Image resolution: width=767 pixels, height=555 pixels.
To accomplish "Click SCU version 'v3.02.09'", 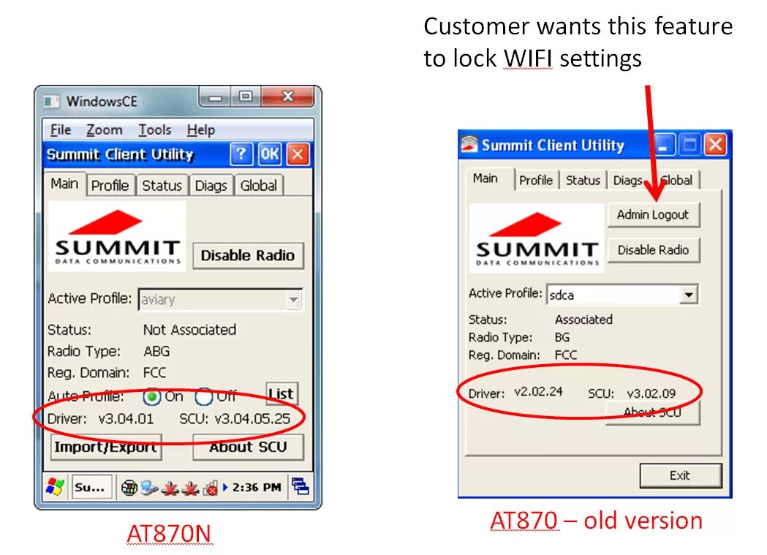I will (x=651, y=393).
